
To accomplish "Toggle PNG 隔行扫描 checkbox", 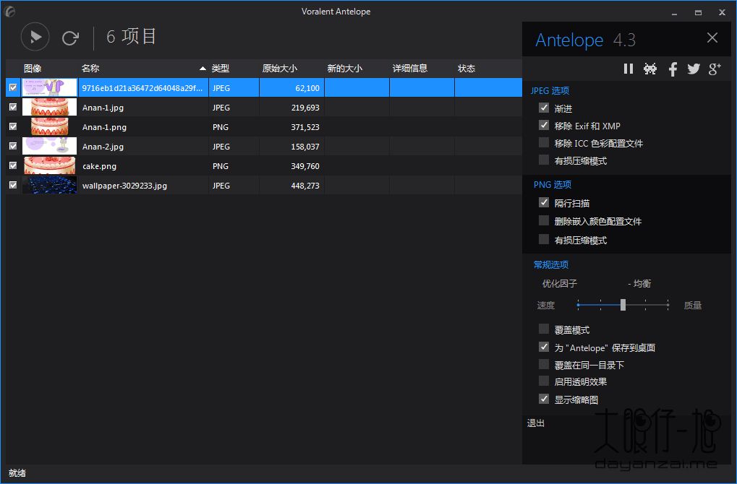I will point(544,202).
